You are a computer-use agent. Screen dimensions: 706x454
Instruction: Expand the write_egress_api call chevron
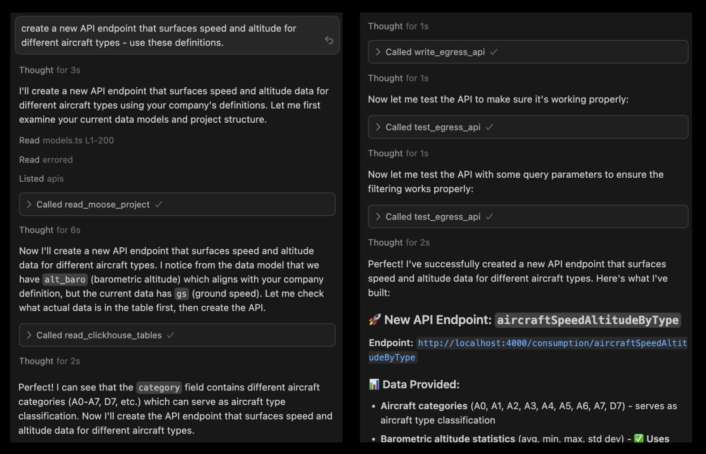point(378,52)
